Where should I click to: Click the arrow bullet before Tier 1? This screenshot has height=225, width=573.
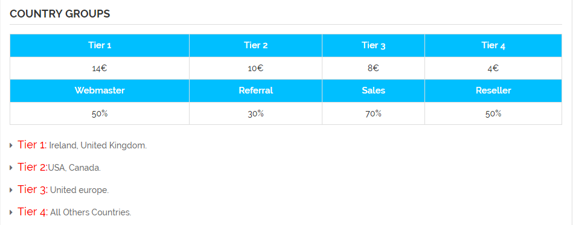pyautogui.click(x=11, y=146)
